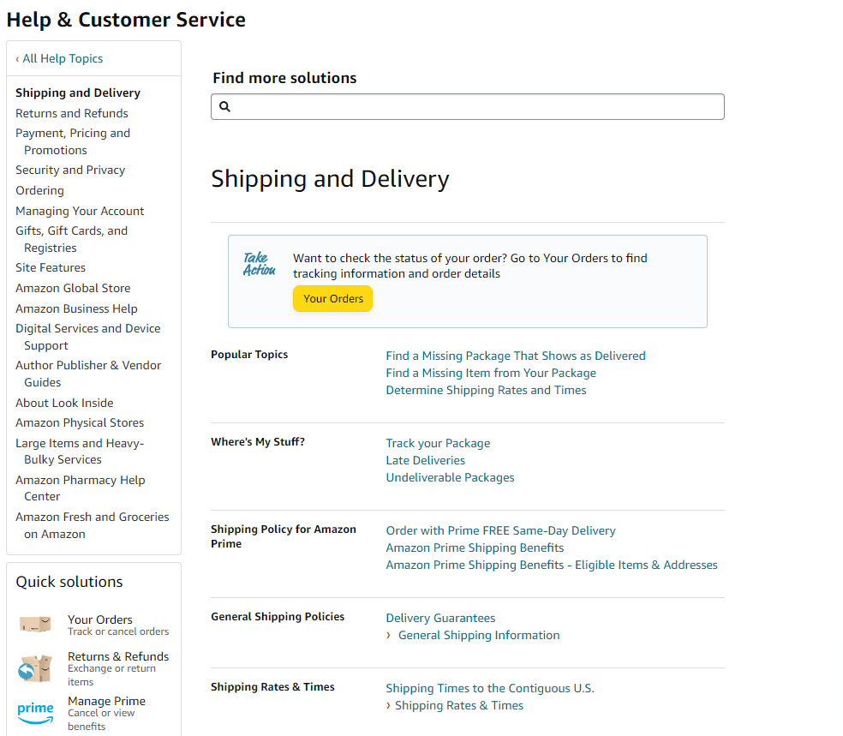
Task: Open Amazon Global Store help topic
Action: pyautogui.click(x=73, y=288)
